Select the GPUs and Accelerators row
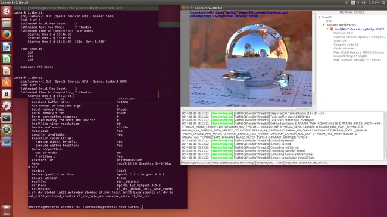 341,25
